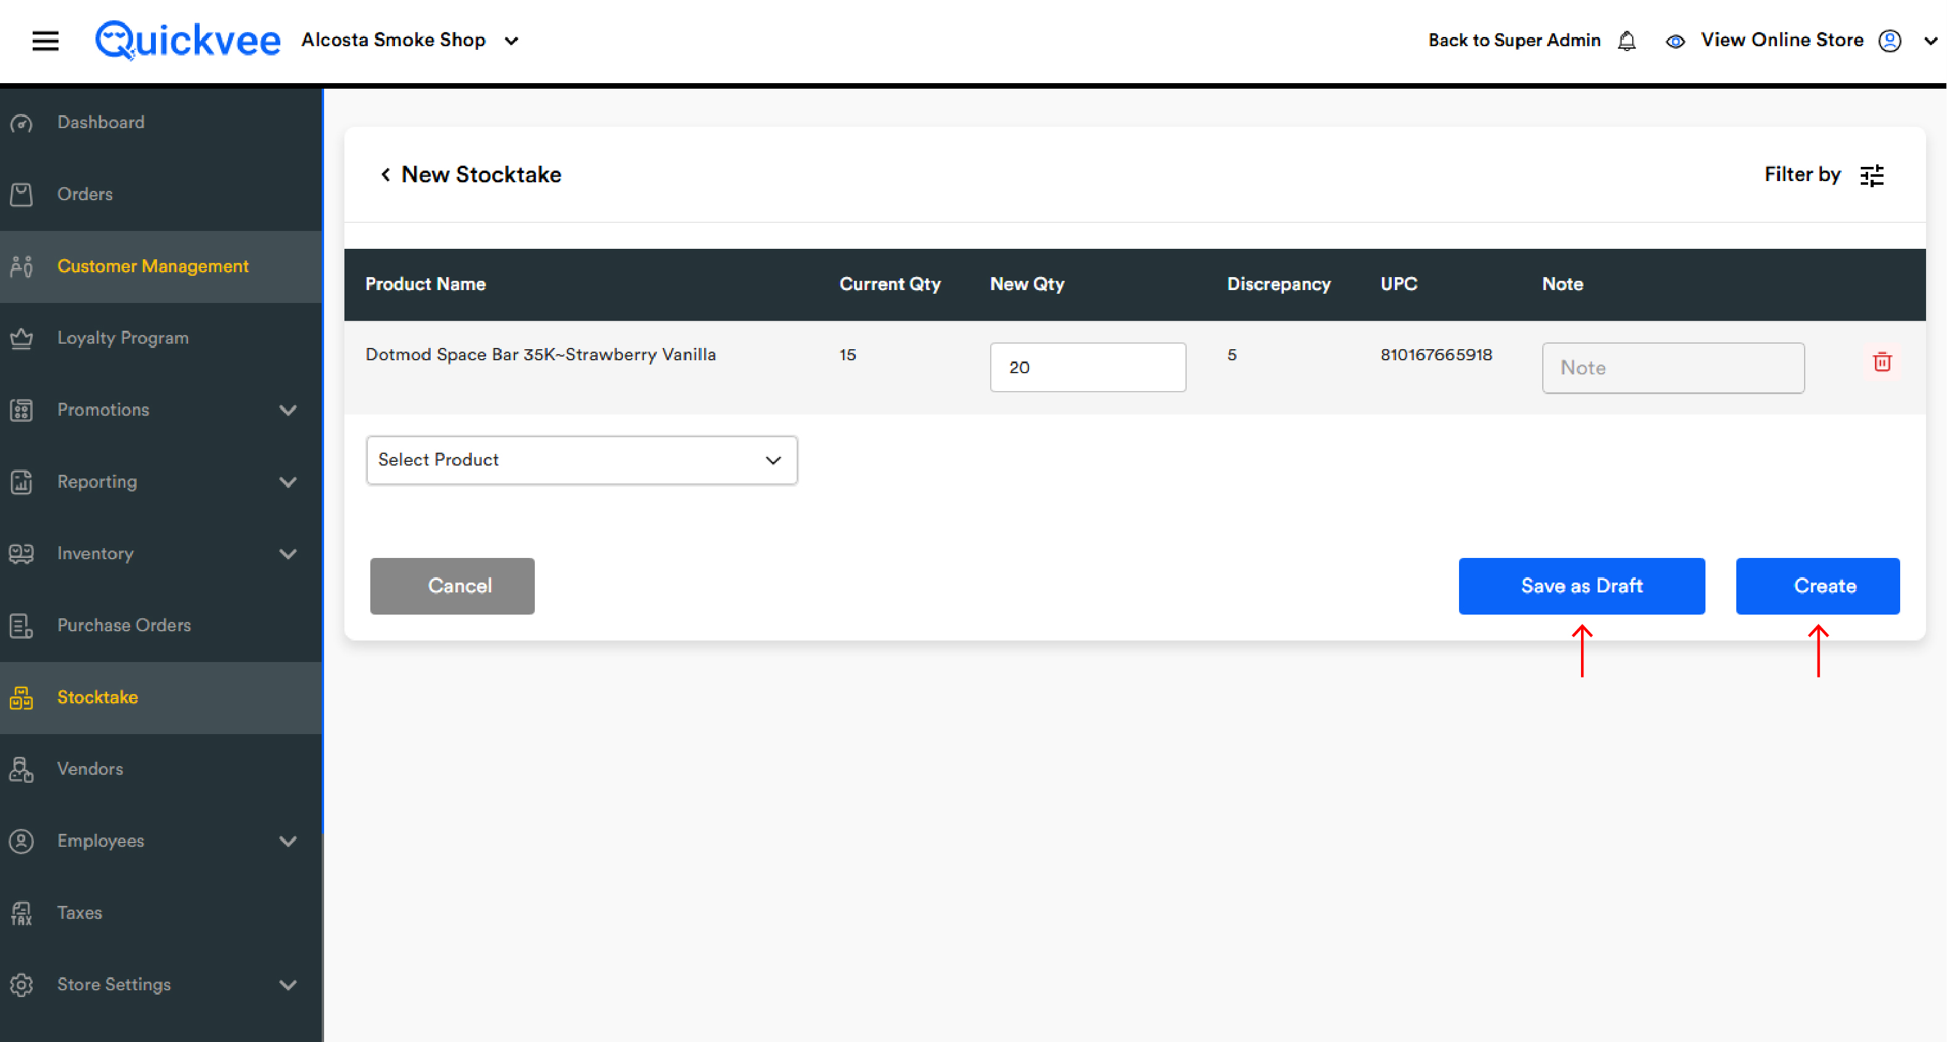Image resolution: width=1947 pixels, height=1042 pixels.
Task: Click the Discrepancy column header
Action: tap(1278, 284)
